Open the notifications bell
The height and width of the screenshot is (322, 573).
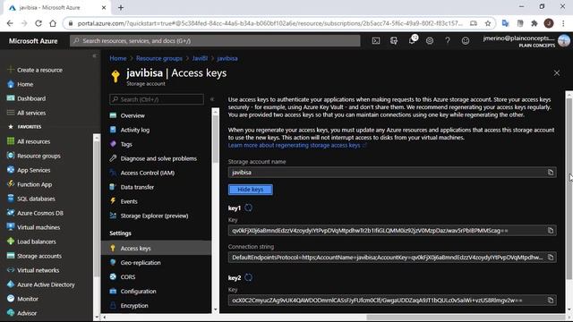tap(412, 40)
